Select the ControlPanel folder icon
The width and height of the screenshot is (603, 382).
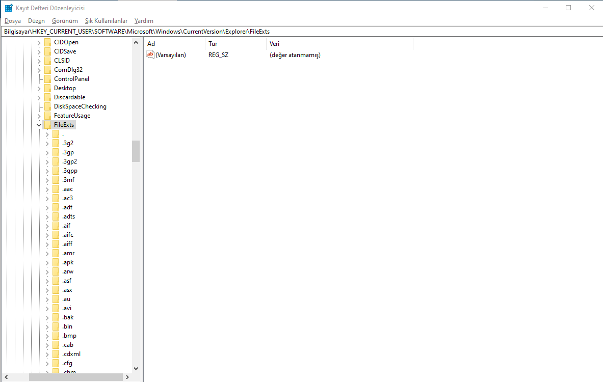click(x=48, y=79)
